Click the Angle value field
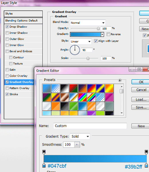This screenshot has height=172, width=149. pos(87,50)
